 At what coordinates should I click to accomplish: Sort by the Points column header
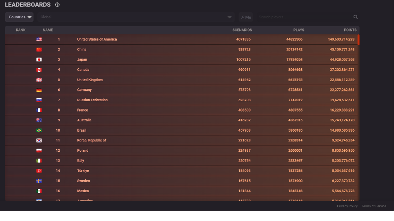[350, 30]
